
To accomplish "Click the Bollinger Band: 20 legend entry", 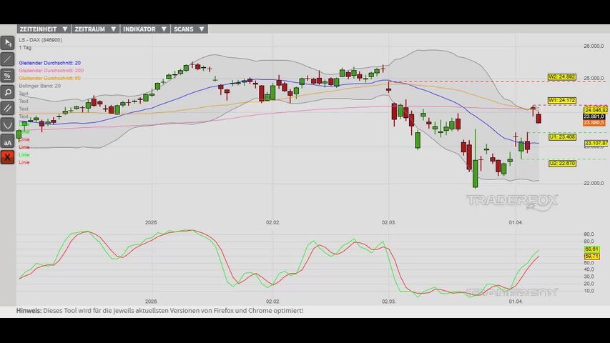I will pyautogui.click(x=39, y=86).
